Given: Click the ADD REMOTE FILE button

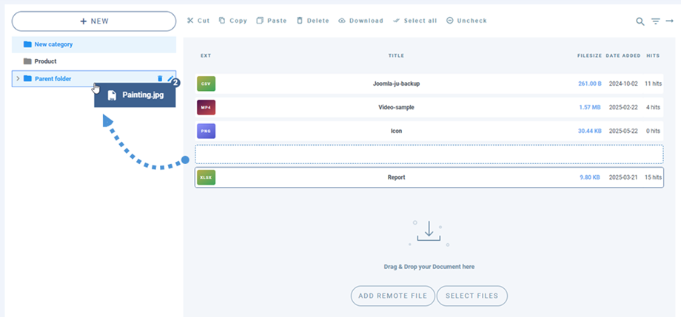Looking at the screenshot, I should (x=392, y=296).
